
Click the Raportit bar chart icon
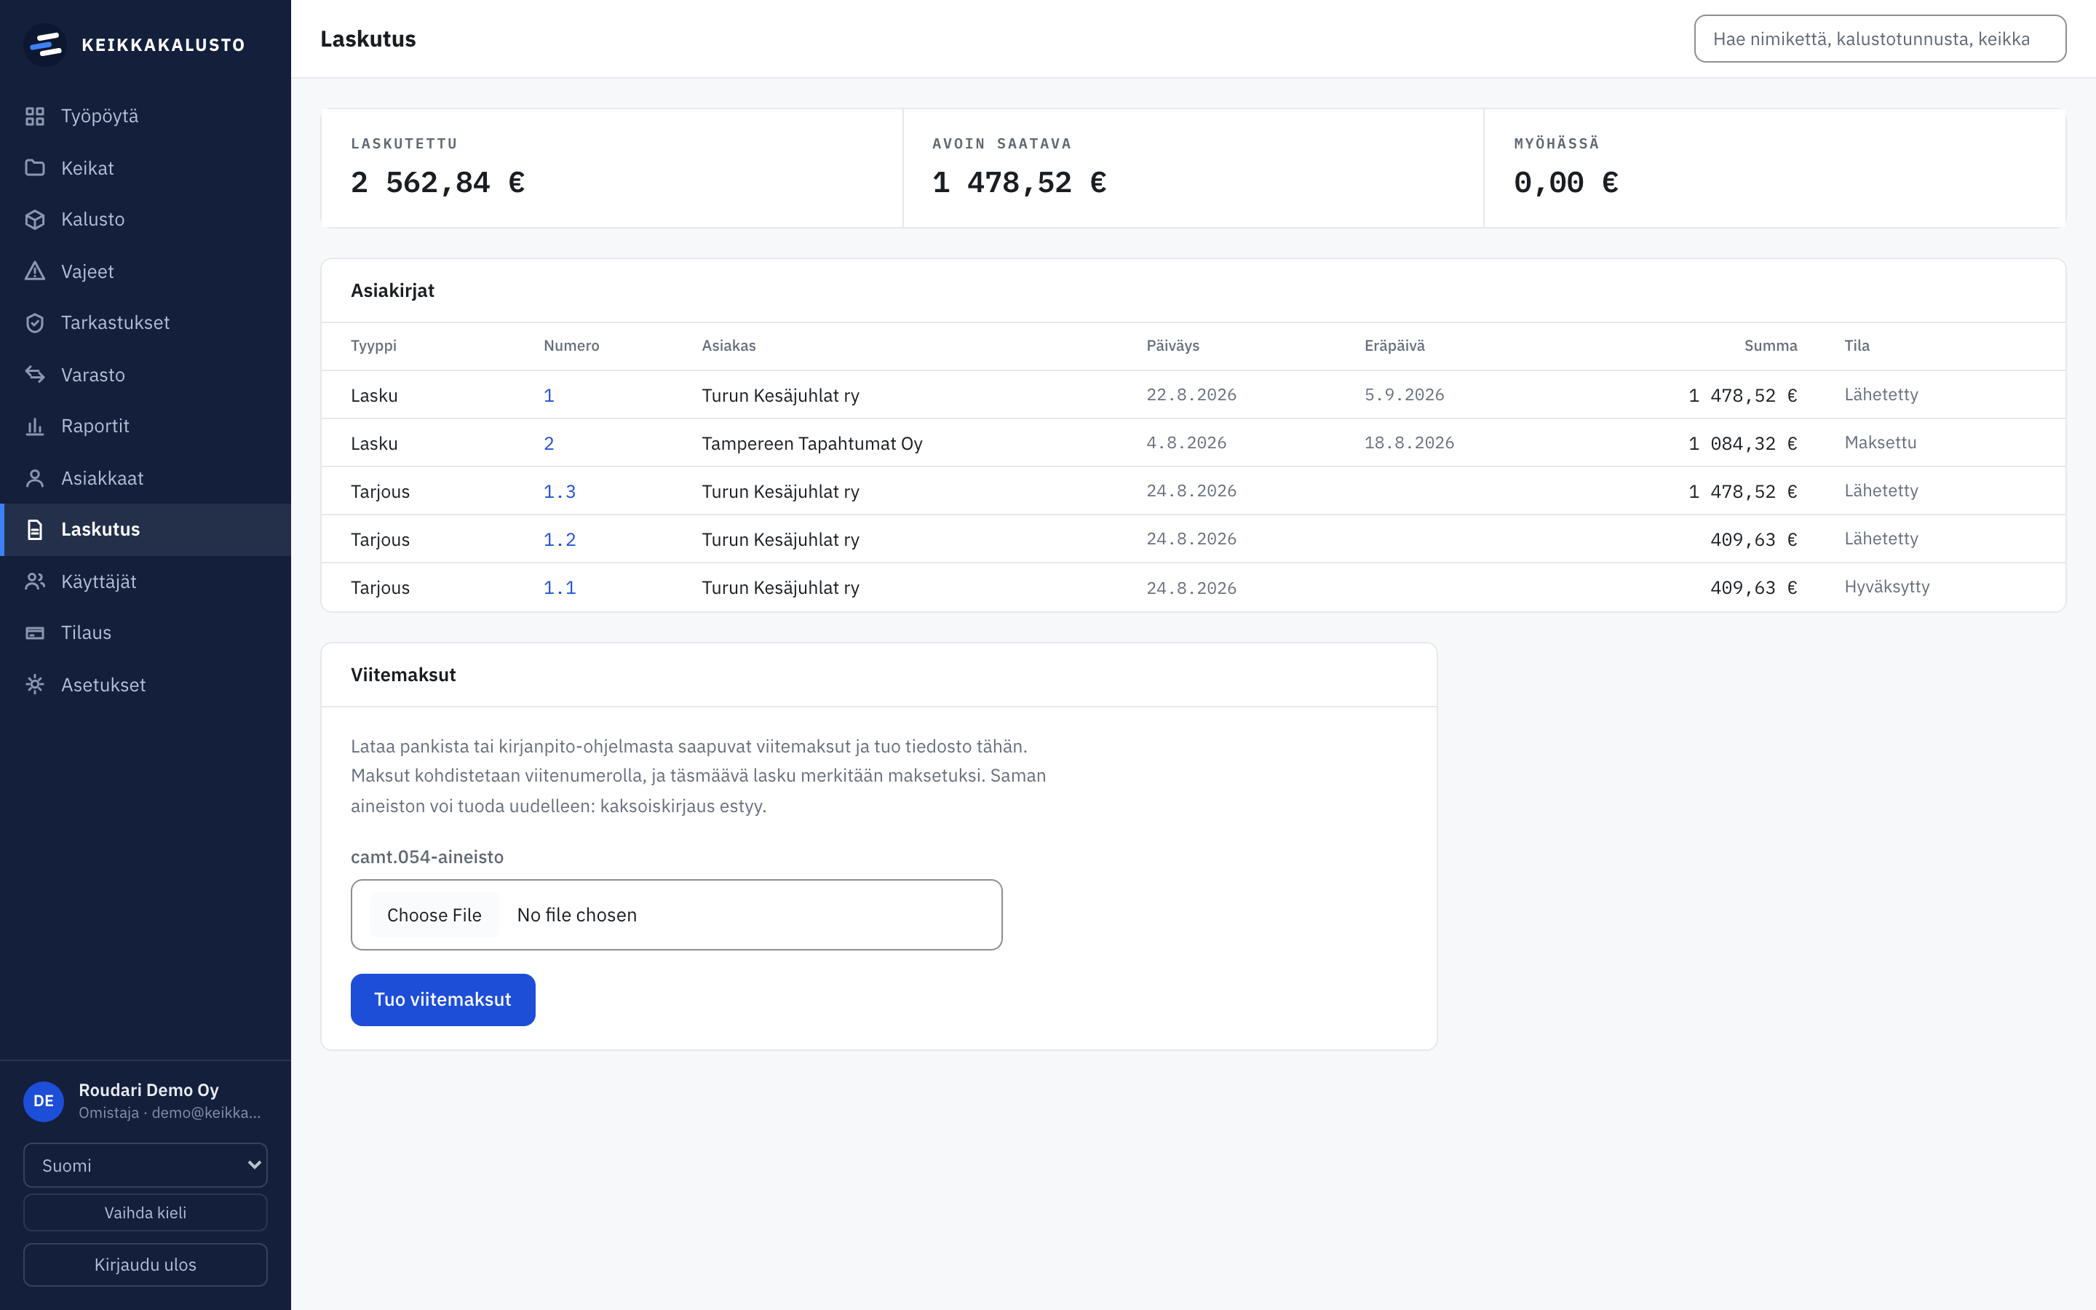pos(35,426)
